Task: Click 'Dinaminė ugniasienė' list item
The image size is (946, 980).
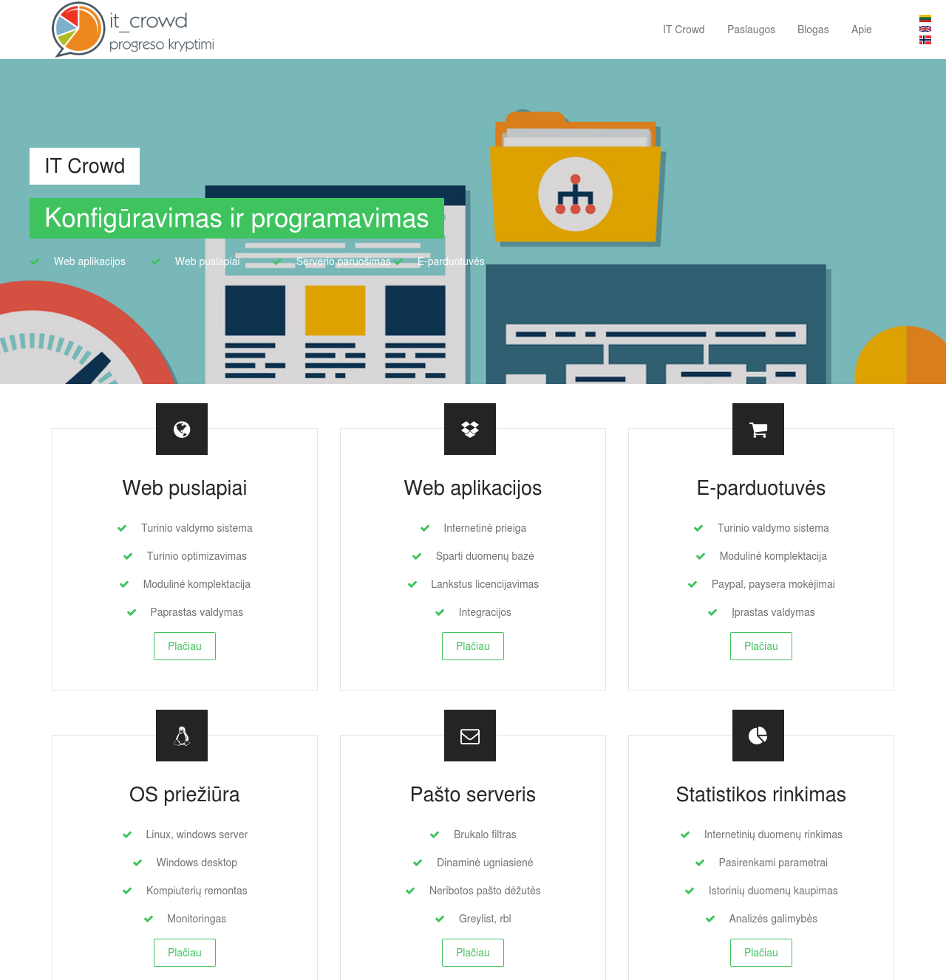Action: pos(485,863)
